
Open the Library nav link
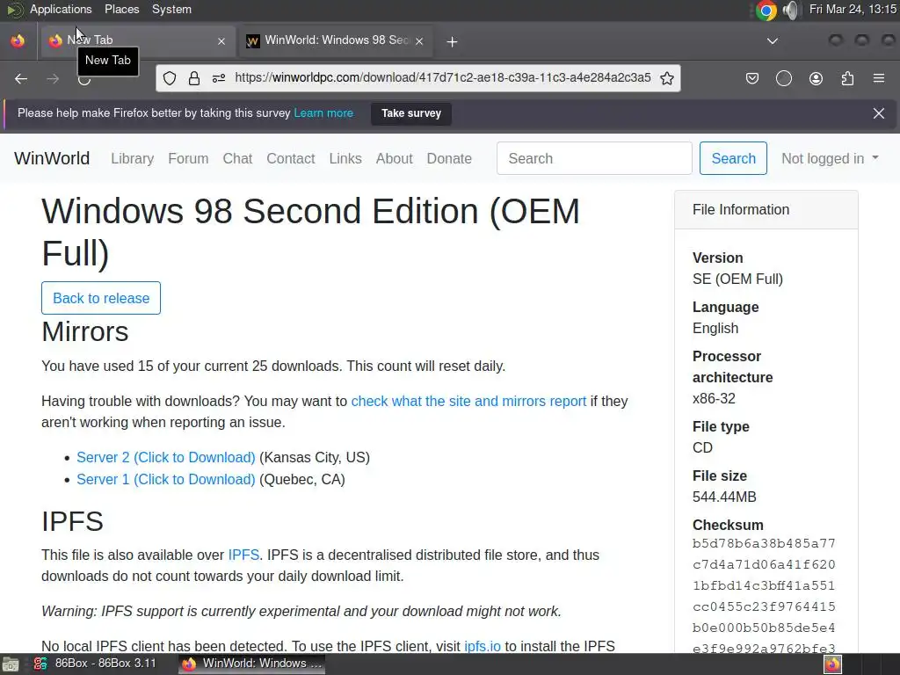coord(132,158)
